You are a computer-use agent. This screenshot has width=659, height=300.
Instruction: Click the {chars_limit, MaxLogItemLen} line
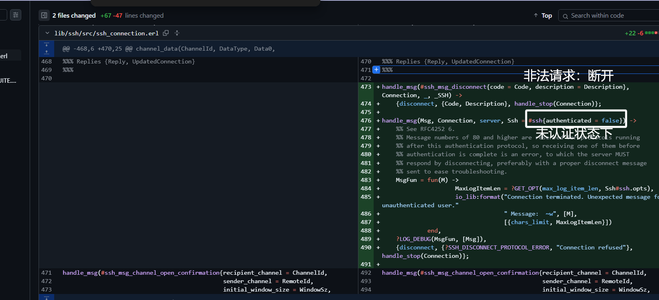click(558, 222)
